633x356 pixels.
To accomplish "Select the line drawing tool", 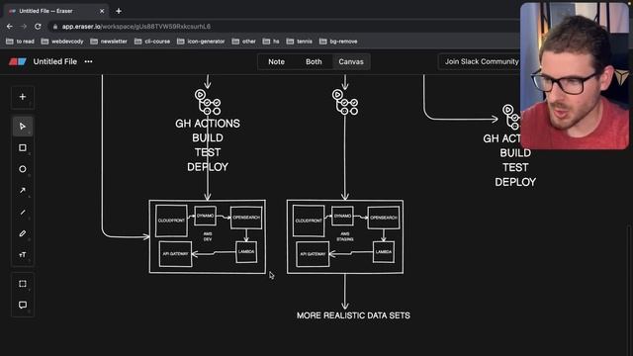I will (23, 212).
